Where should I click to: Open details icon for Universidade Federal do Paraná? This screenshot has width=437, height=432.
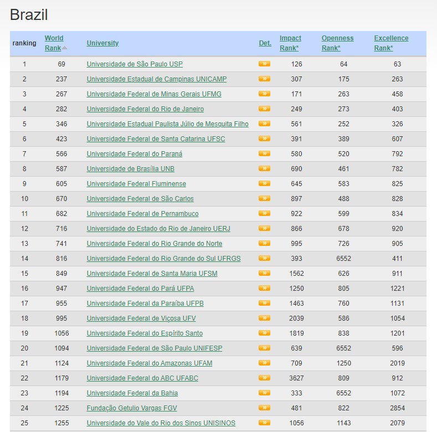pyautogui.click(x=264, y=154)
